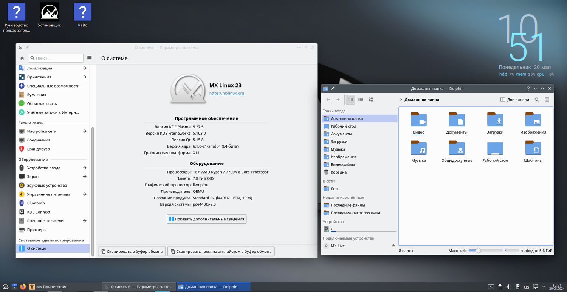Toggle the System Settings sidebar menu button
The image size is (567, 292).
(x=90, y=58)
